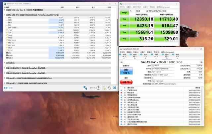
Task: Click thermometer icon of PCH sensor row
Action: coord(7,25)
